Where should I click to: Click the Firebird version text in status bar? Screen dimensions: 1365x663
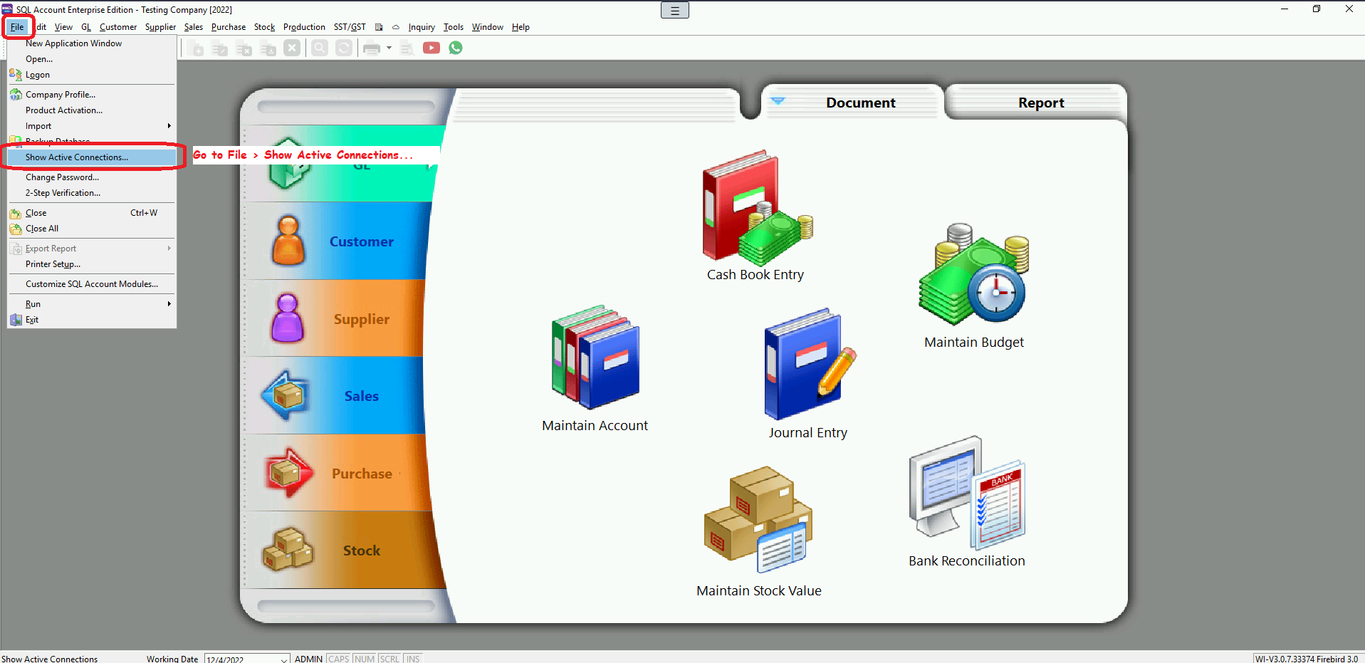point(1307,659)
